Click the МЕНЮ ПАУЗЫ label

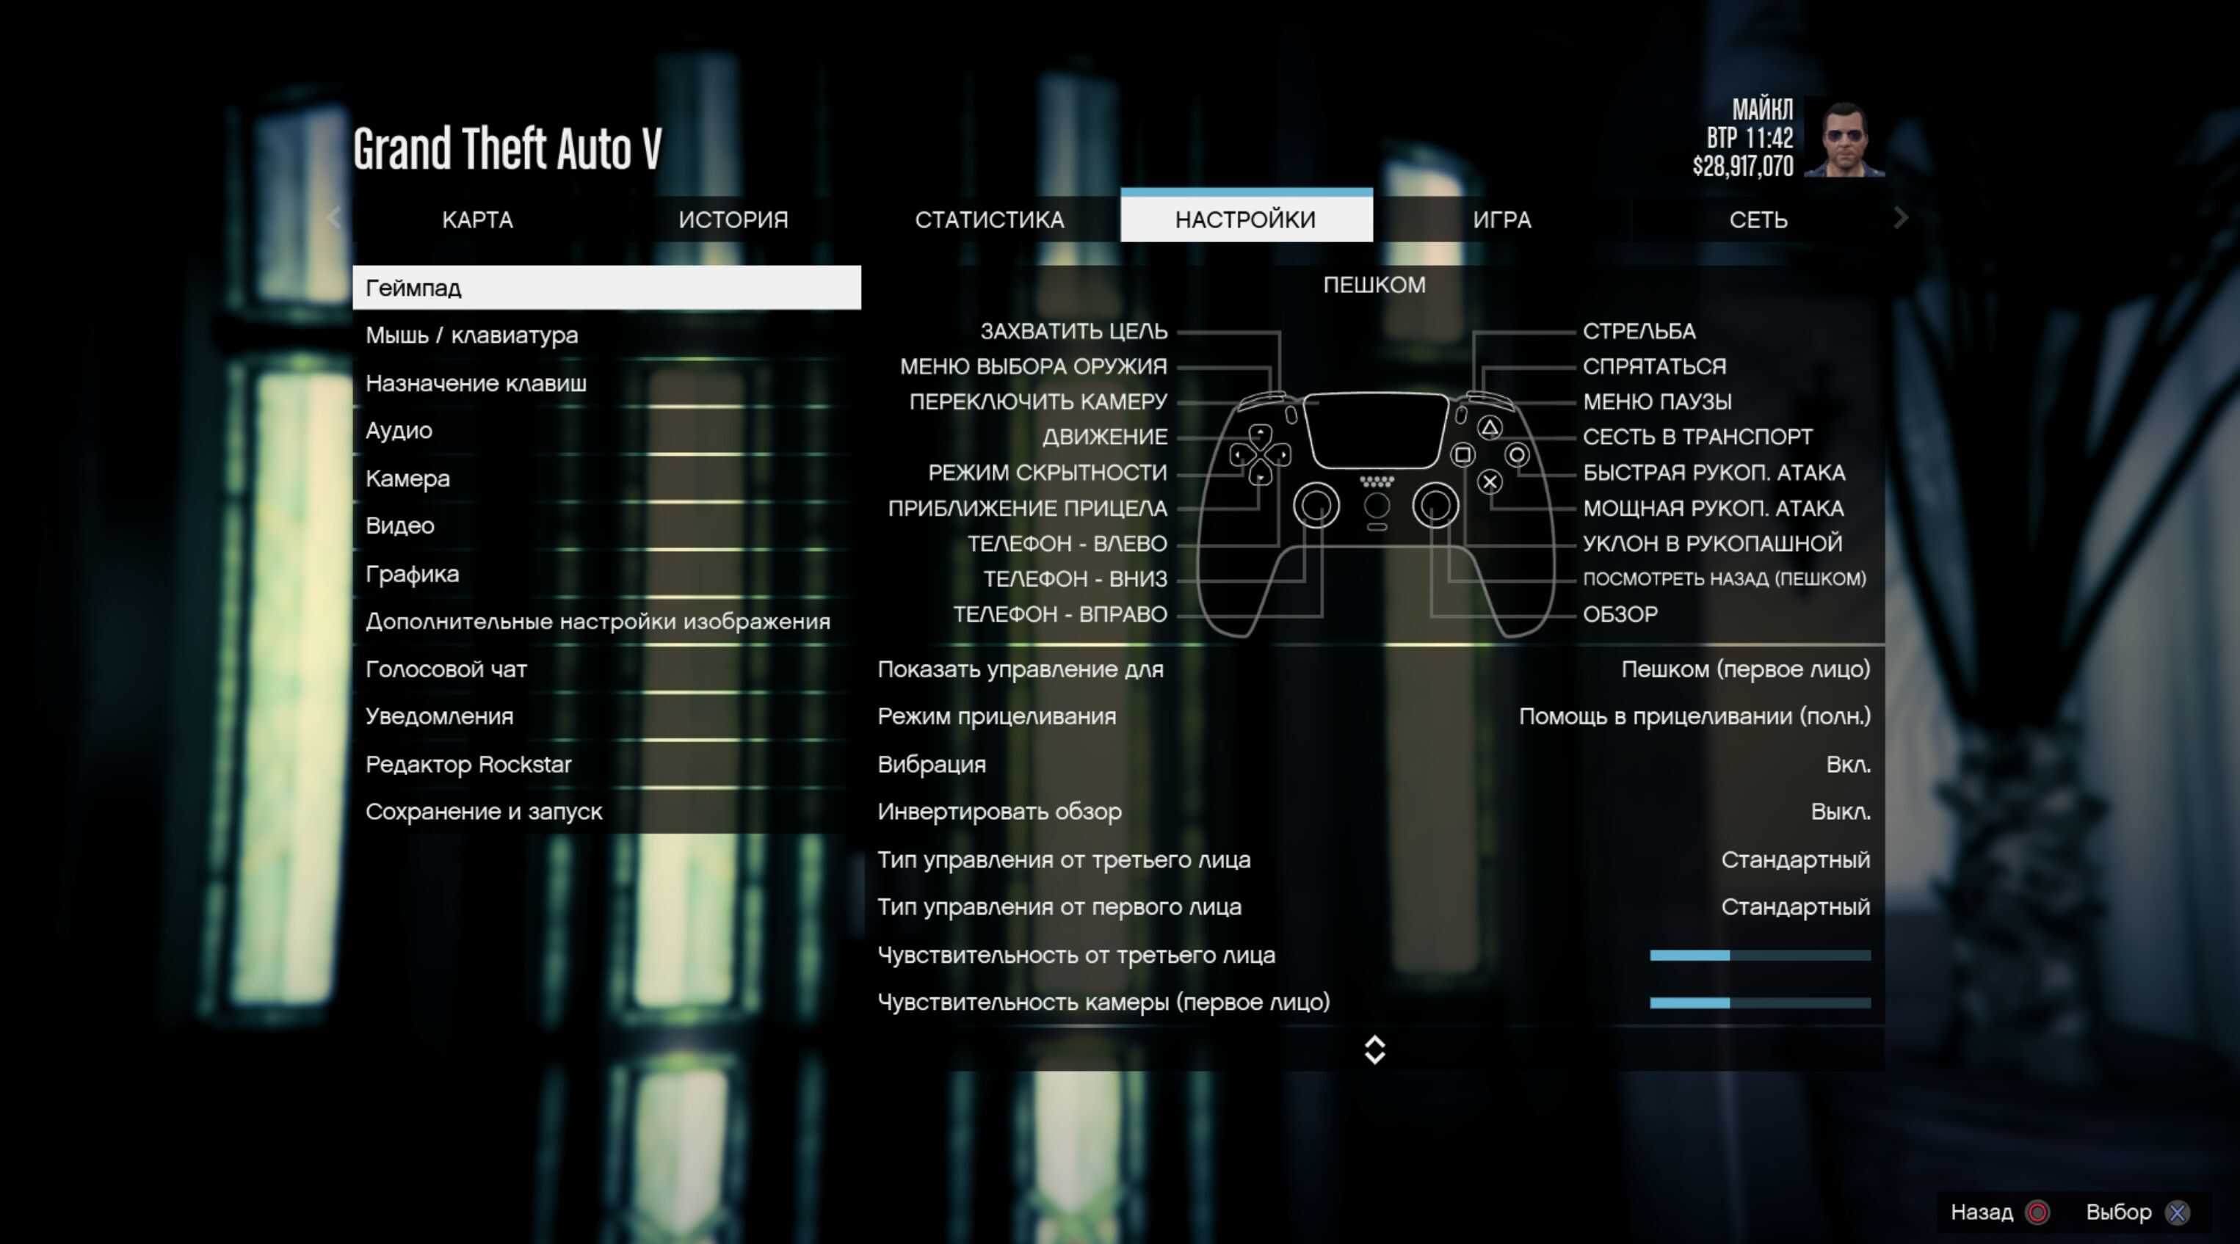click(1657, 401)
